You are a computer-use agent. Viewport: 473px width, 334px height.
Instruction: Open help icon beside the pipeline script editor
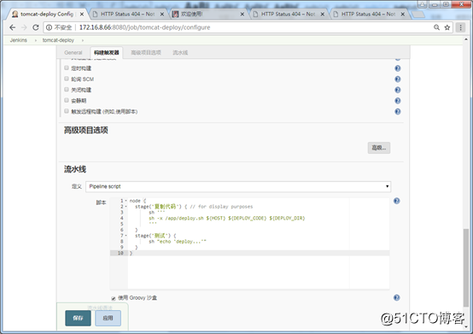[x=397, y=201]
